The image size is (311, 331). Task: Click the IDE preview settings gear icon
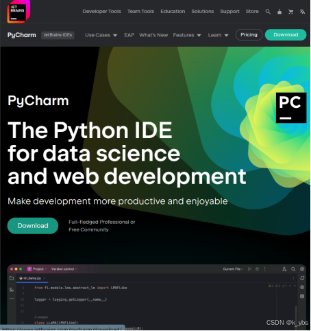pyautogui.click(x=302, y=269)
